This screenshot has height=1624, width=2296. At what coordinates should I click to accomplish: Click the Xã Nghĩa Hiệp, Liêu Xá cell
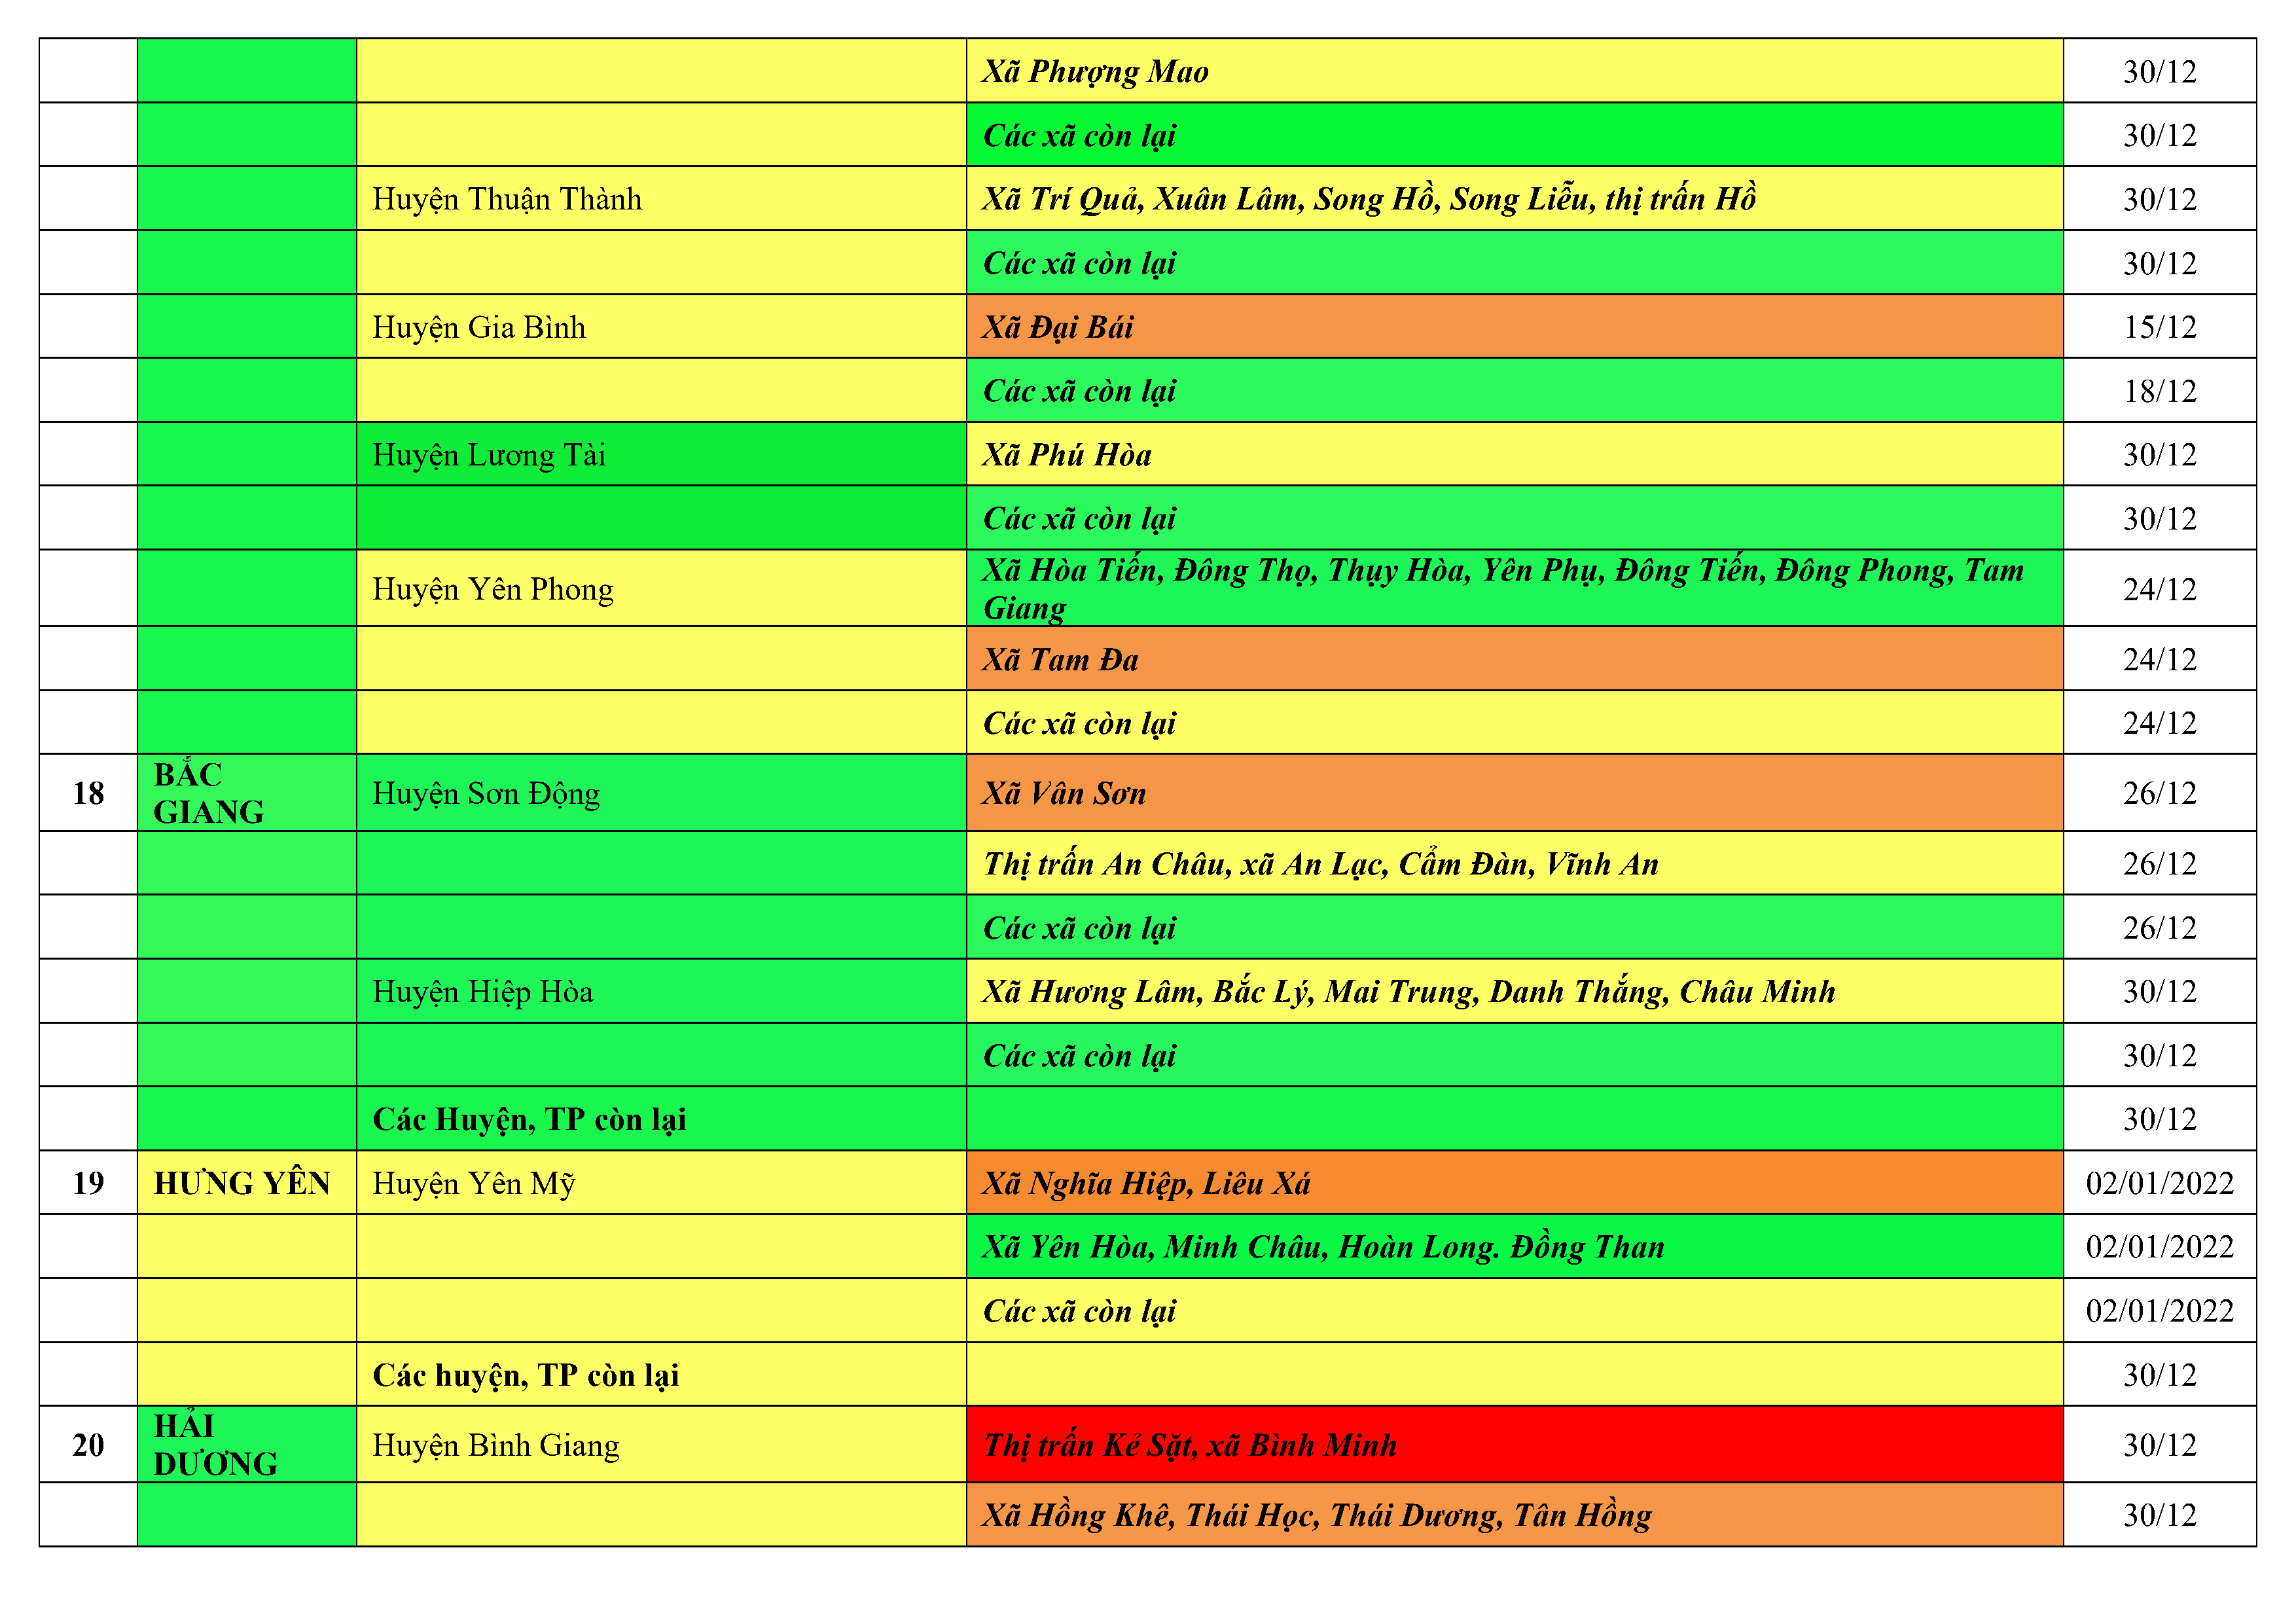(x=1513, y=1183)
